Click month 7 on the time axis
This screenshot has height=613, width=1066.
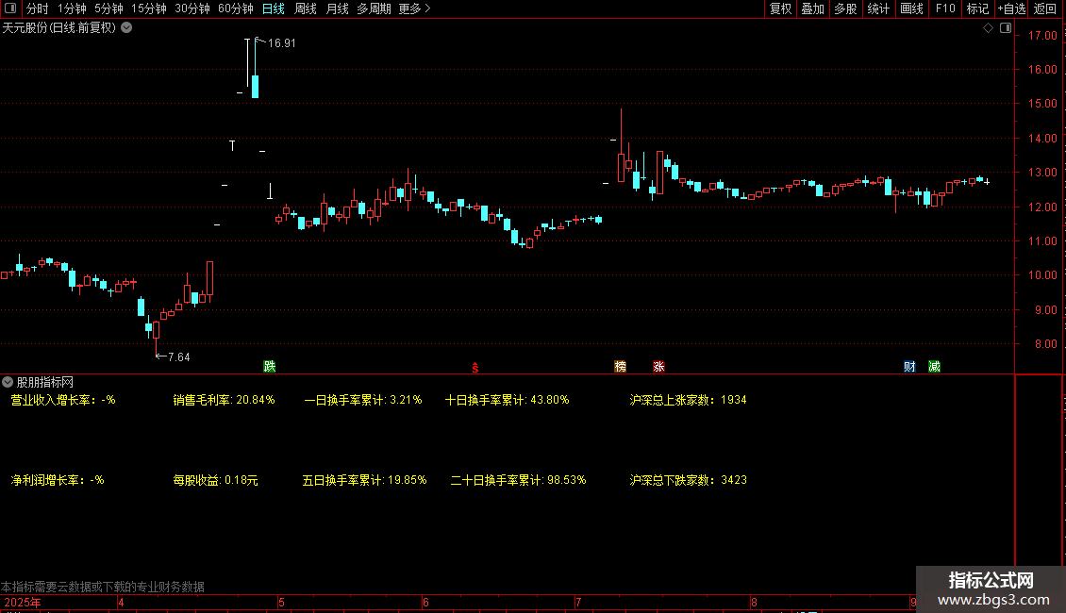point(578,603)
